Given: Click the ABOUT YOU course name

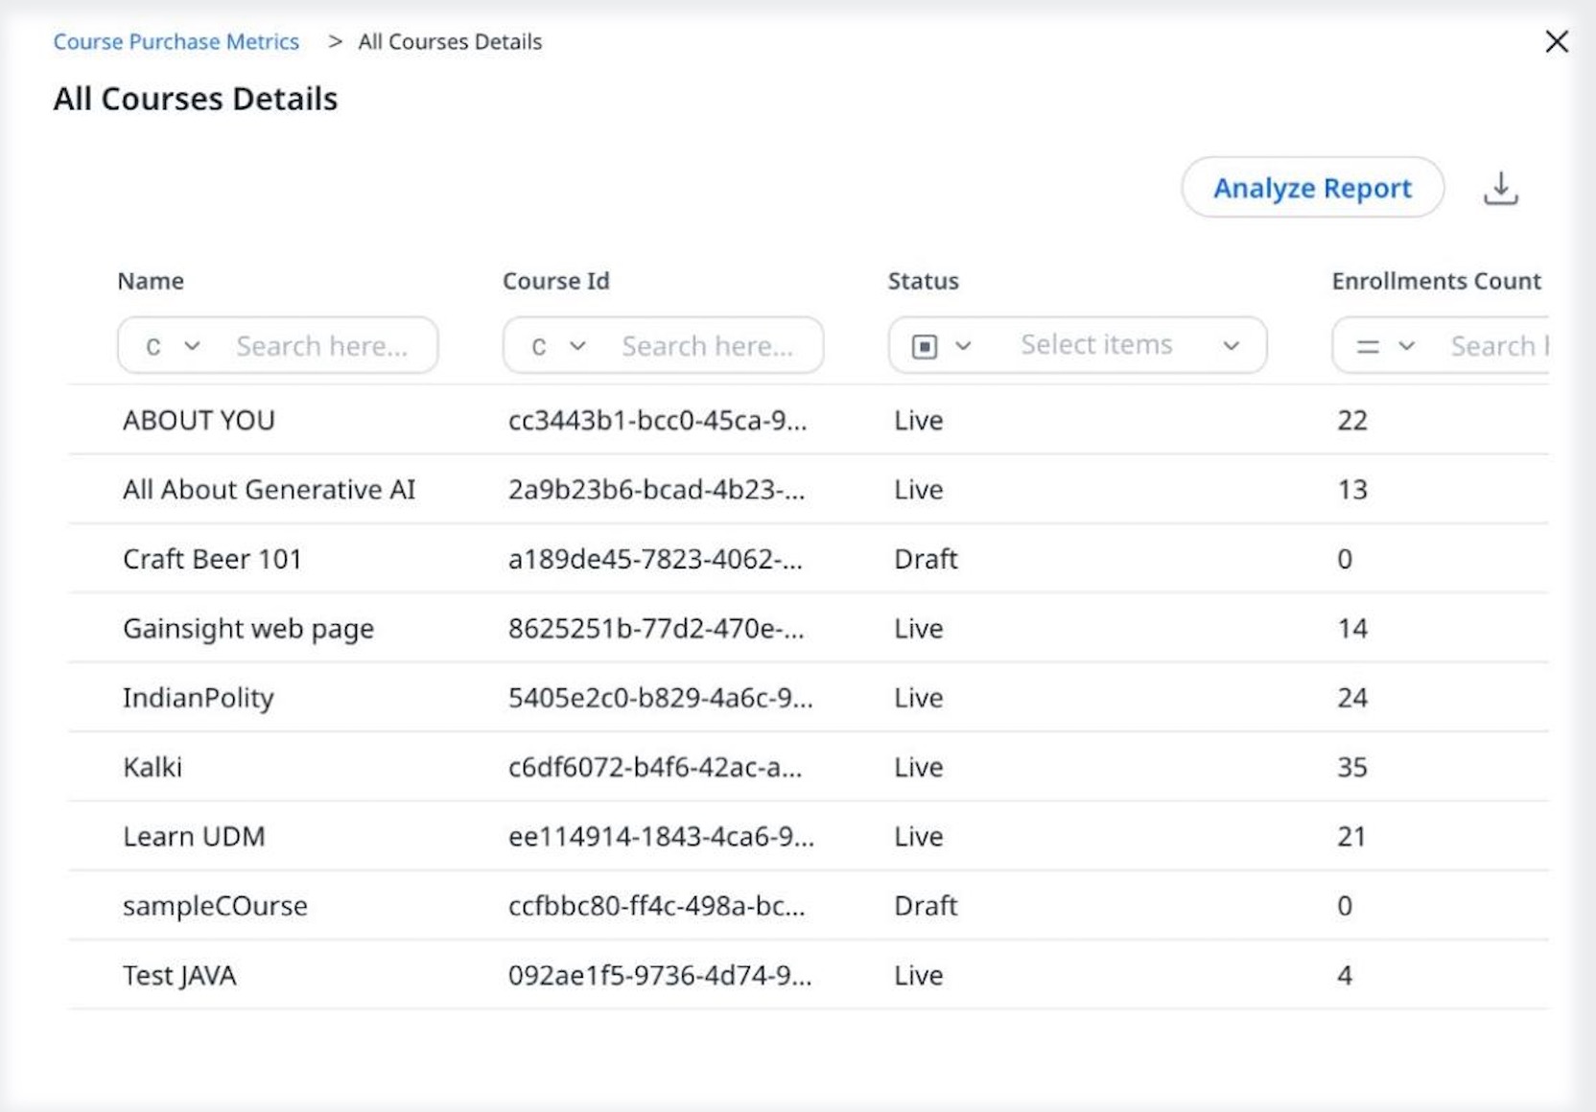Looking at the screenshot, I should [199, 420].
